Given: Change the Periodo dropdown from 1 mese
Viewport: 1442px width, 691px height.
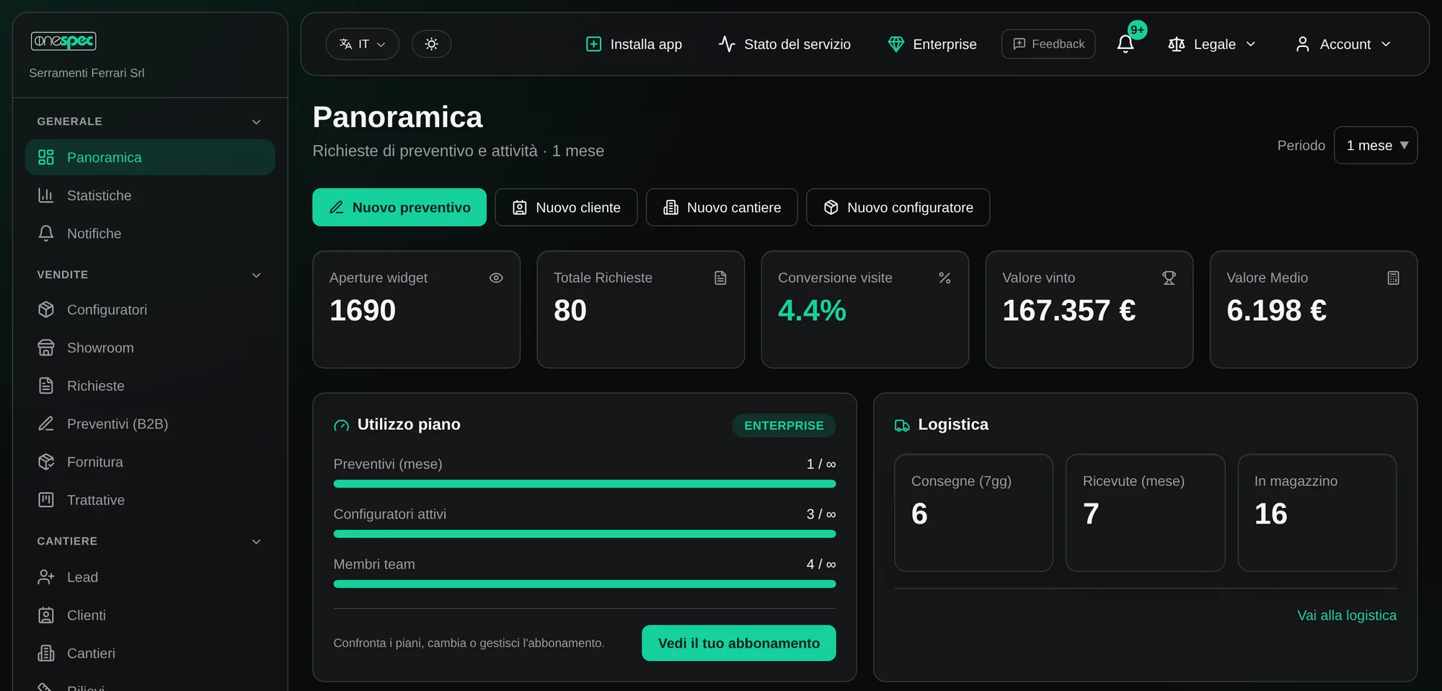Looking at the screenshot, I should 1376,145.
